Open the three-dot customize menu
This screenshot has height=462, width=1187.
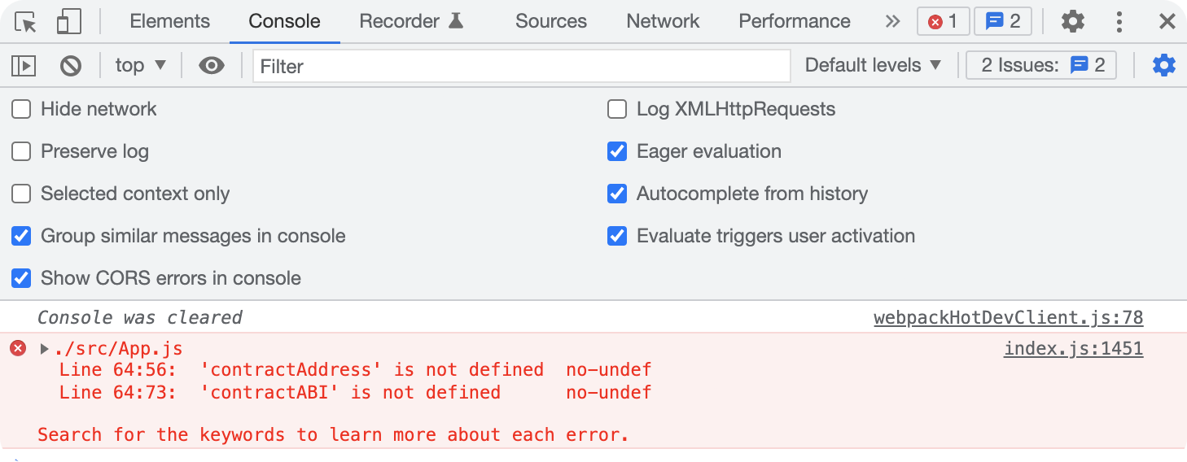[x=1119, y=22]
